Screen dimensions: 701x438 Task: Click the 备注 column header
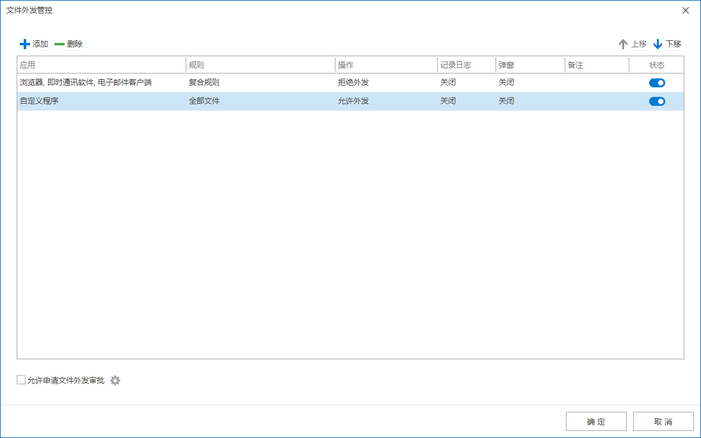[x=596, y=65]
